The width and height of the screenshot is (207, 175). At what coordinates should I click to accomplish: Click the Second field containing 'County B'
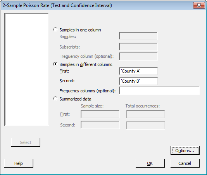tap(138, 81)
